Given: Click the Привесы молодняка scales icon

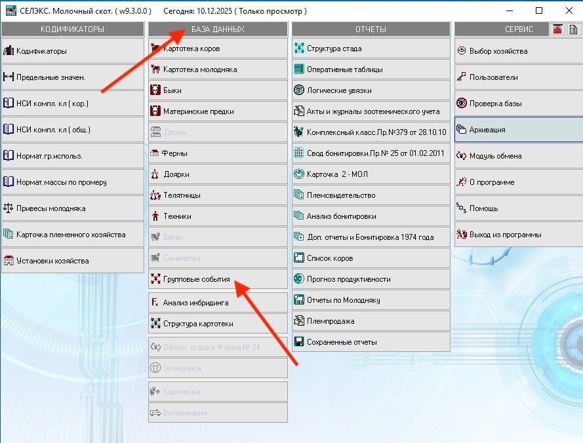Looking at the screenshot, I should tap(8, 208).
